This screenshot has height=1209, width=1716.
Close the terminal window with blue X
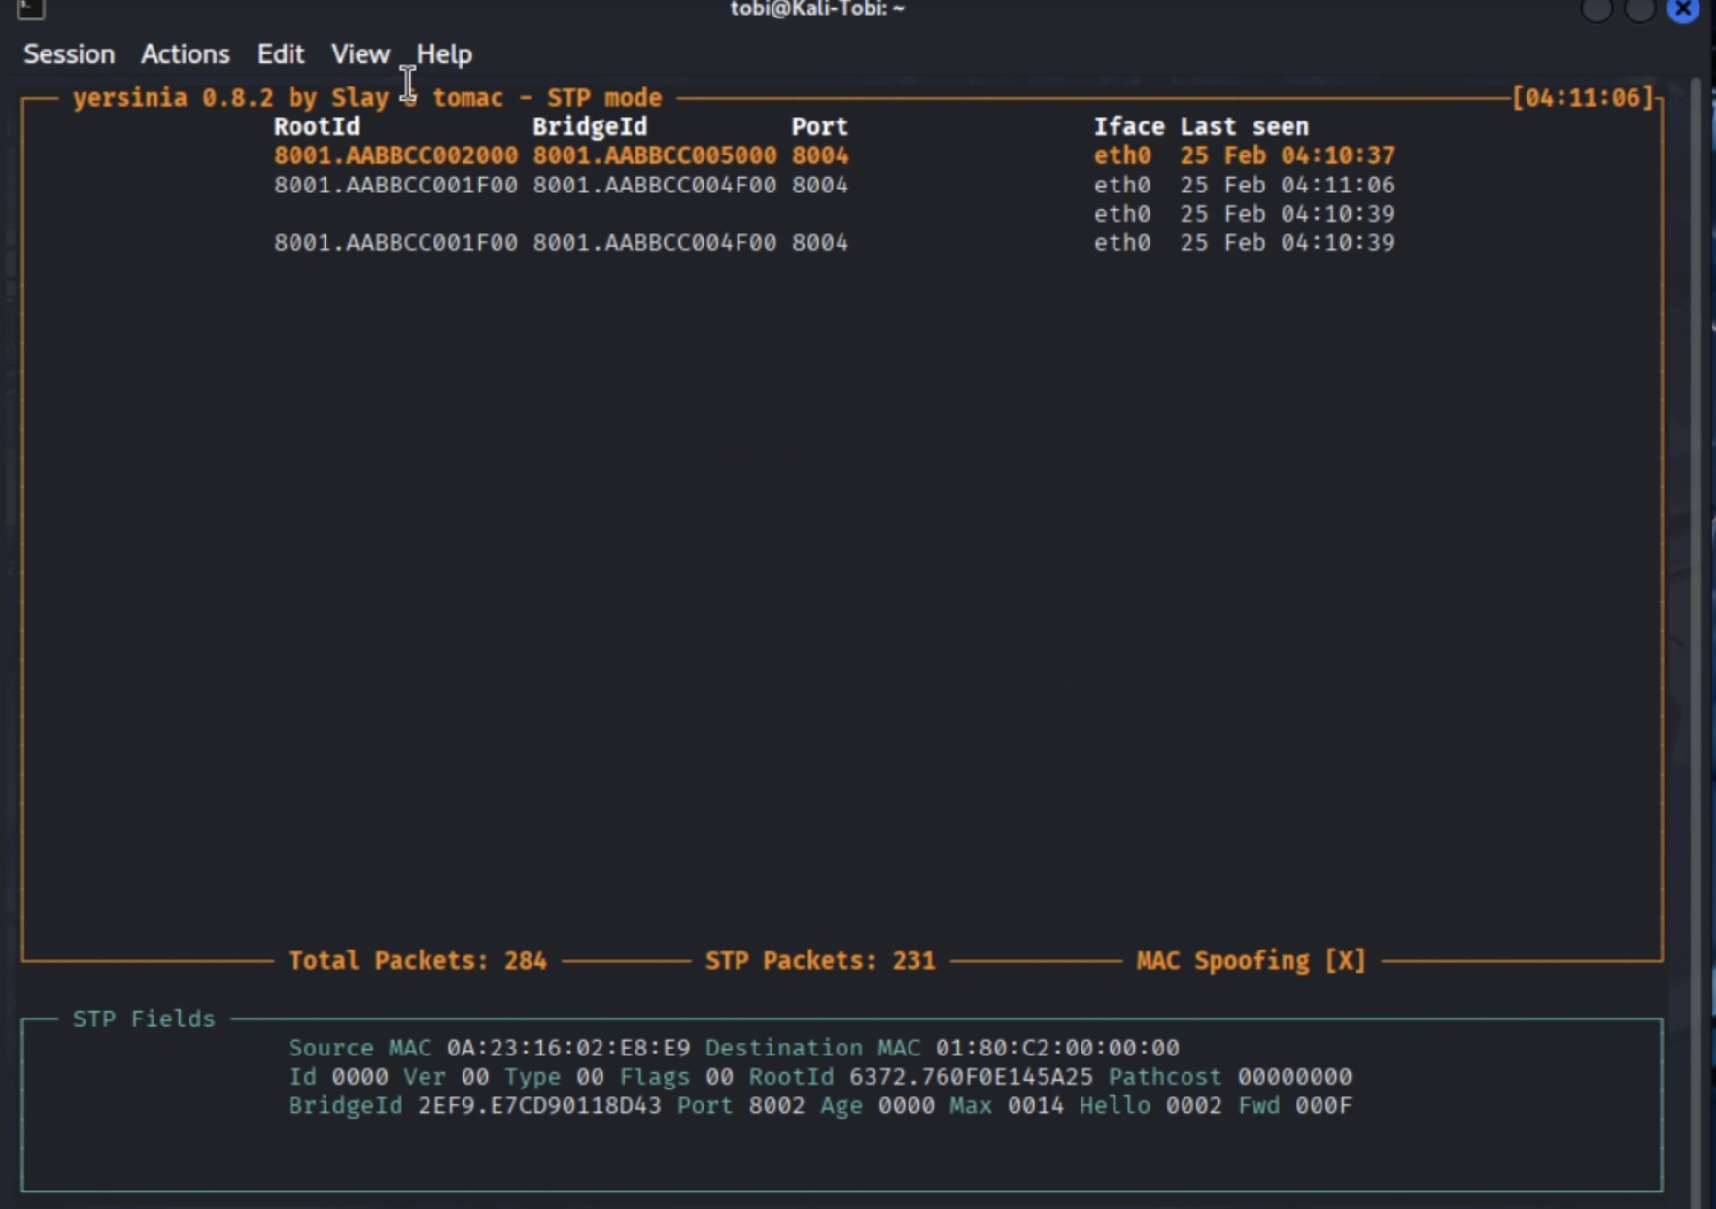[1683, 10]
